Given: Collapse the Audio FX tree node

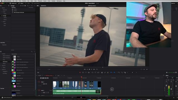Looking at the screenshot, I should [x=1, y=69].
